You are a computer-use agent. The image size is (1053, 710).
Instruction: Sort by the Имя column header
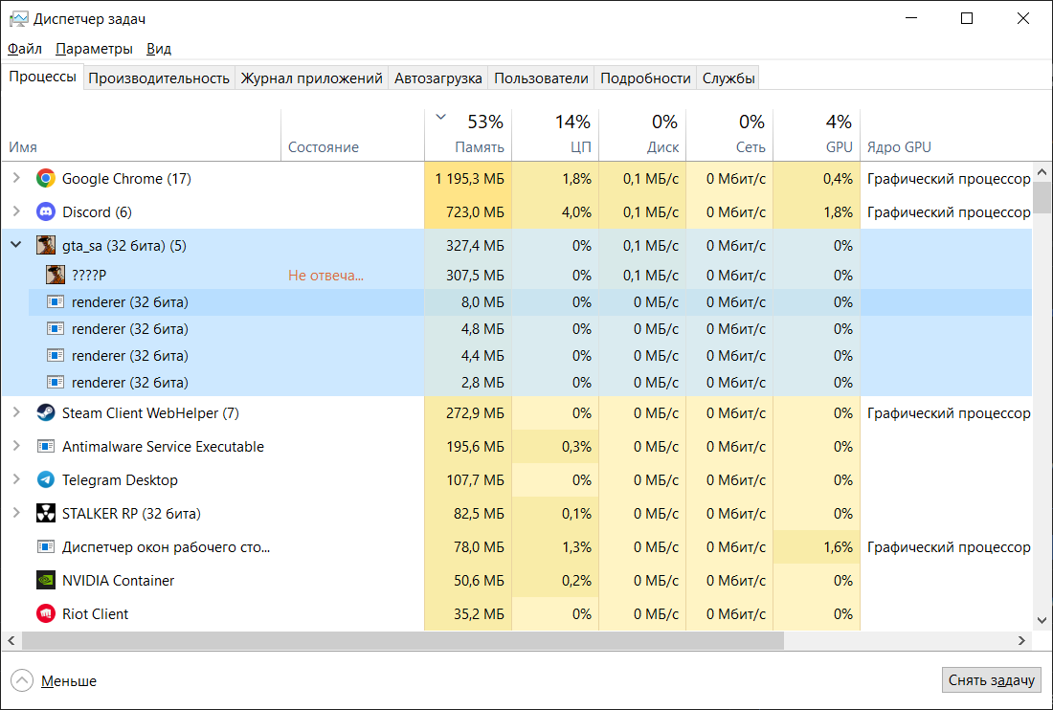141,135
